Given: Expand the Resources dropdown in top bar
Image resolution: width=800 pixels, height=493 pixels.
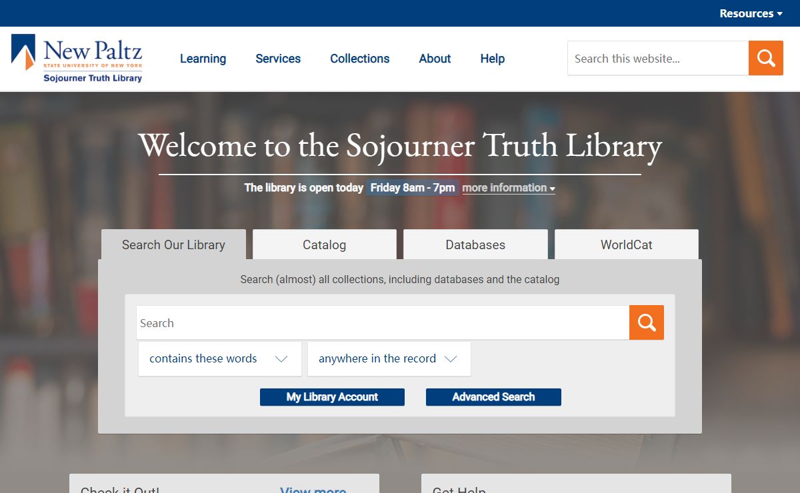Looking at the screenshot, I should click(x=751, y=13).
